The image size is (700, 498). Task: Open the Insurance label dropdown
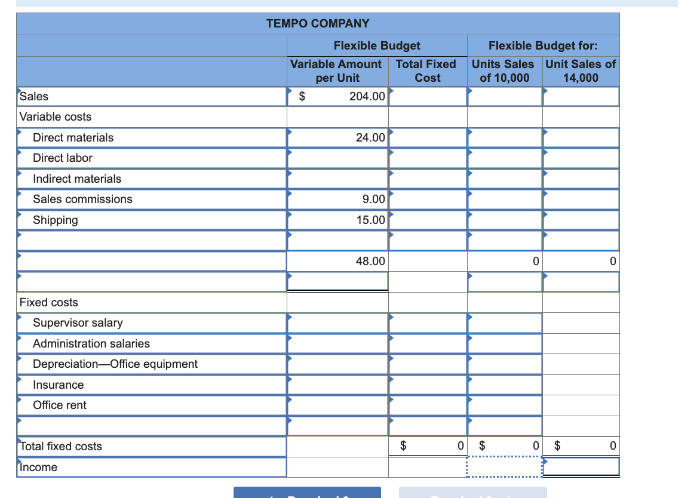pos(152,385)
